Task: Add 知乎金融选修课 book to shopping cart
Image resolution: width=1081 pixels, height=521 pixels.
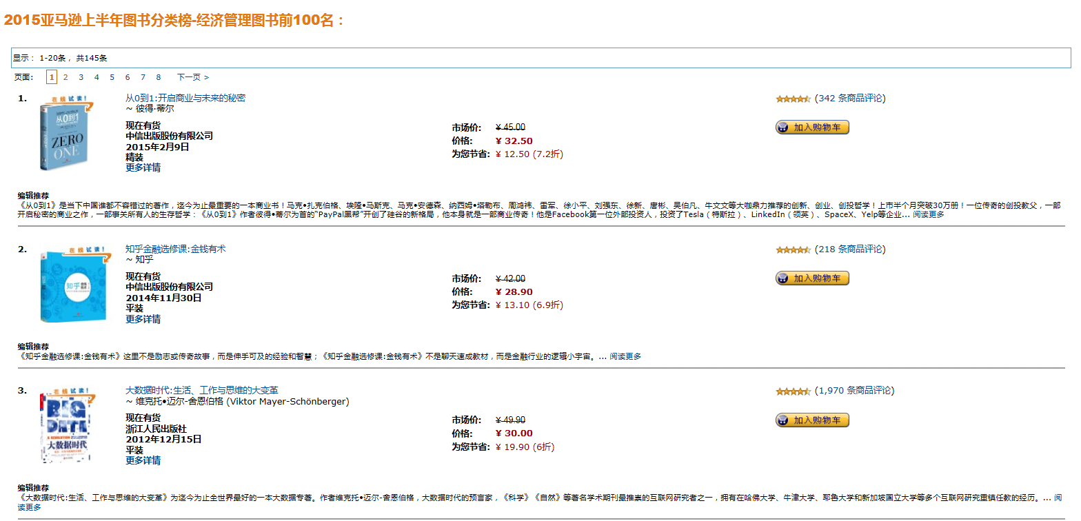Action: tap(812, 278)
